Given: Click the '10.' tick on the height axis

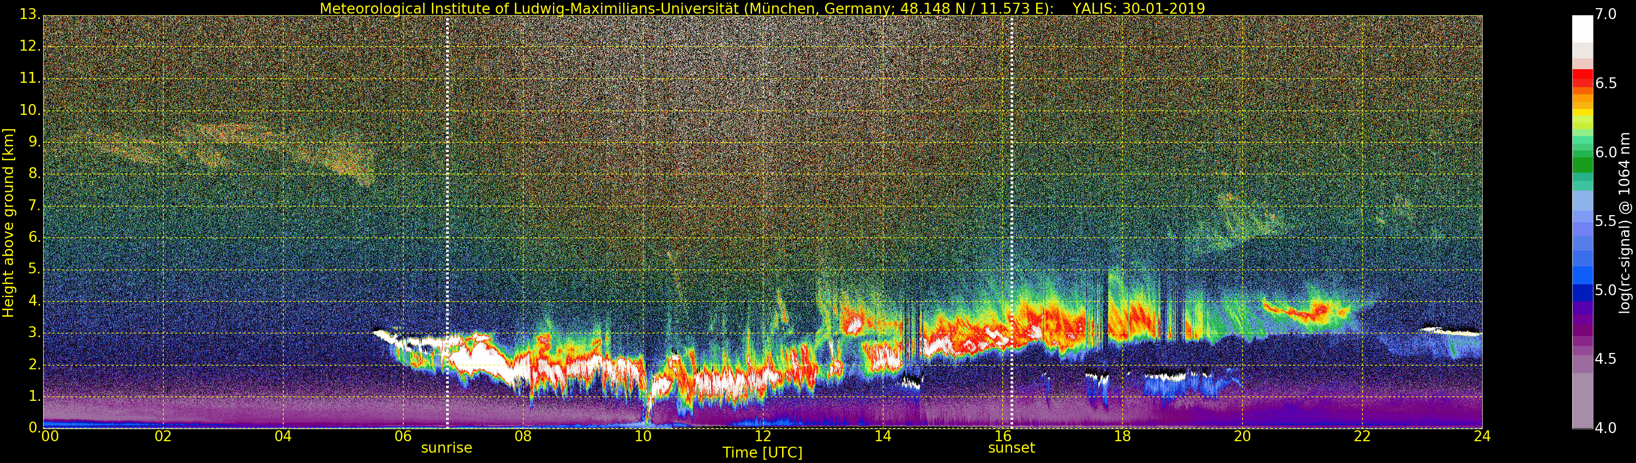Looking at the screenshot, I should (30, 111).
